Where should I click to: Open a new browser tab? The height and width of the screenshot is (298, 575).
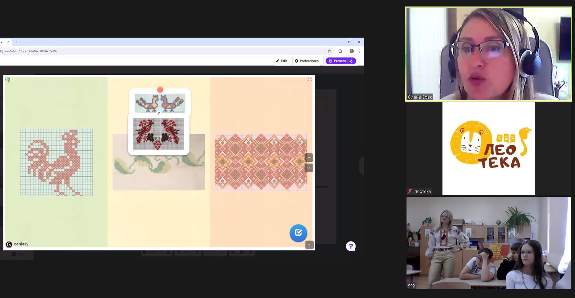16,42
